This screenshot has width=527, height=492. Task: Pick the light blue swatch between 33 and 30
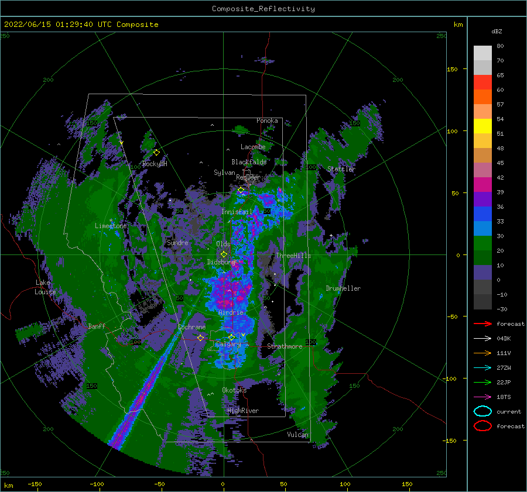pyautogui.click(x=482, y=228)
